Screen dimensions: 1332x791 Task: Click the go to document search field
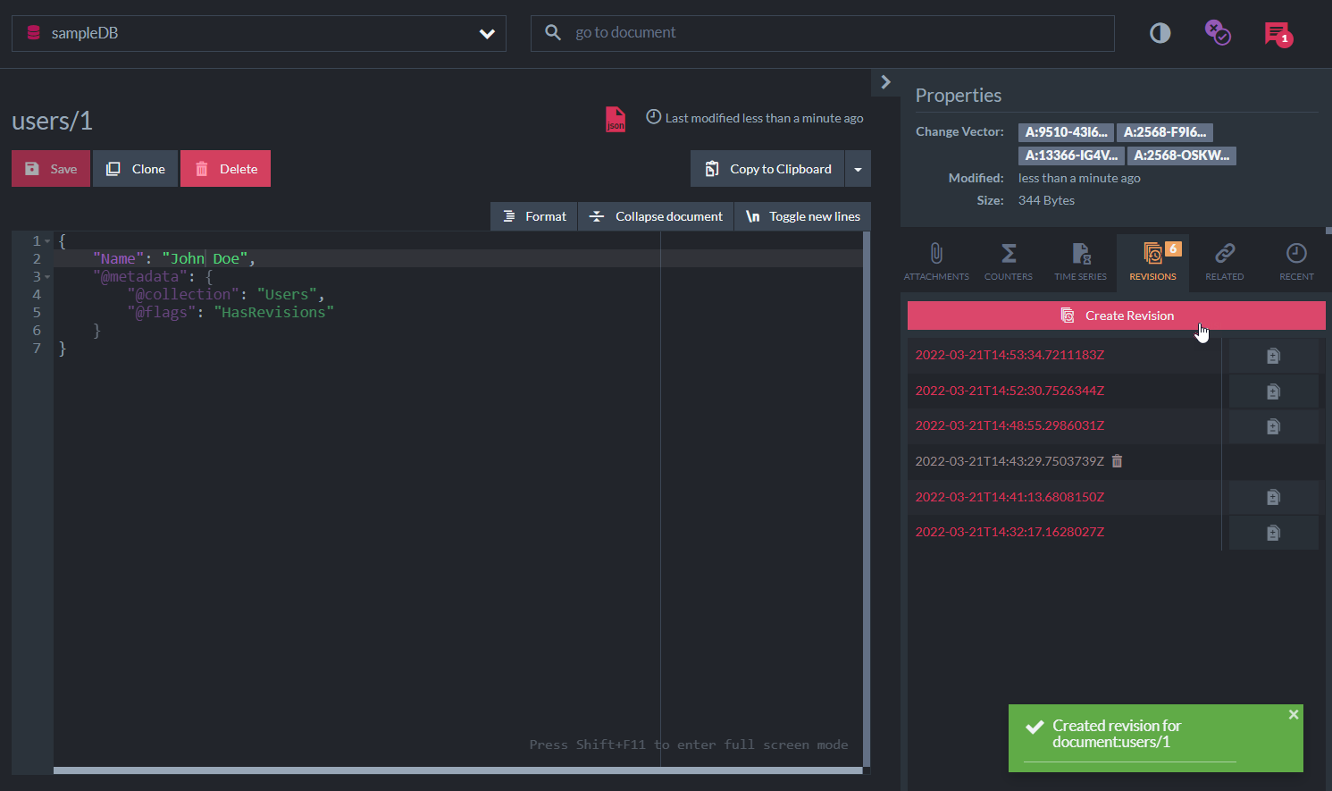pyautogui.click(x=822, y=33)
